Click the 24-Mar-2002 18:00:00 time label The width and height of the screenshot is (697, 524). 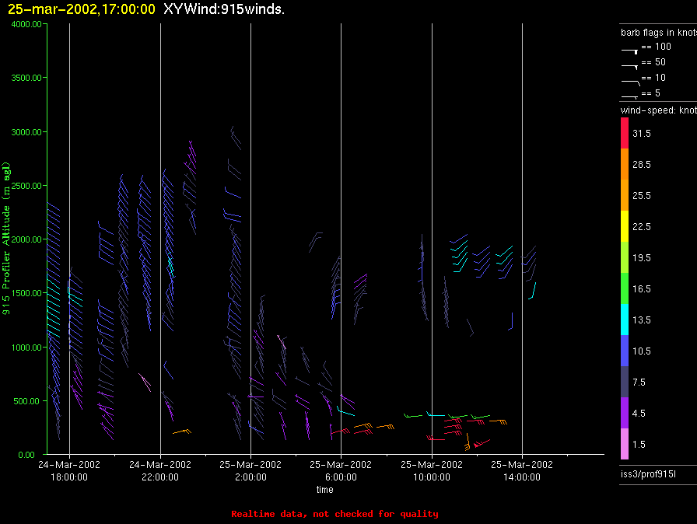pos(69,470)
